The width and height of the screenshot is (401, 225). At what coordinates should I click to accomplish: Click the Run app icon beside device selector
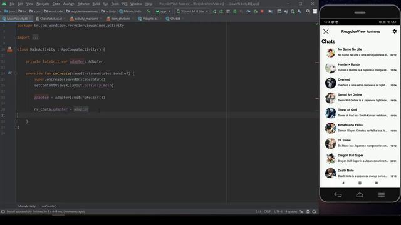click(214, 11)
